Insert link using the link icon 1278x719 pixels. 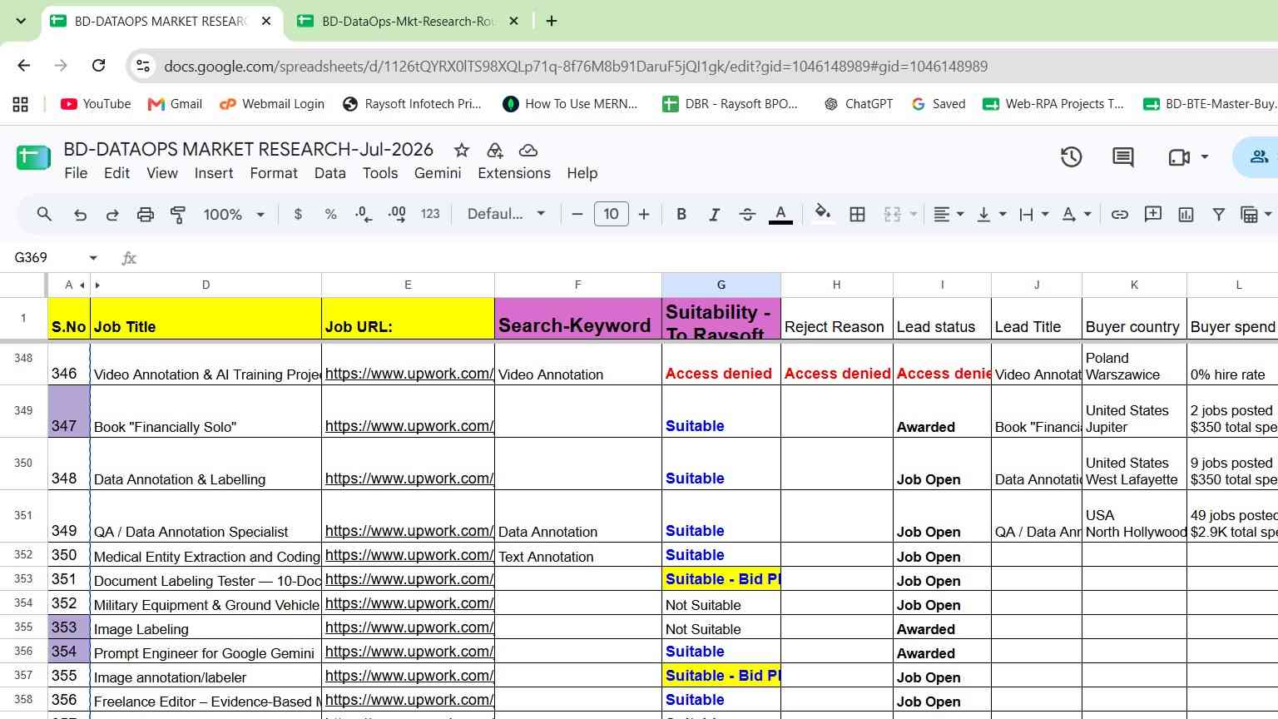[1120, 215]
